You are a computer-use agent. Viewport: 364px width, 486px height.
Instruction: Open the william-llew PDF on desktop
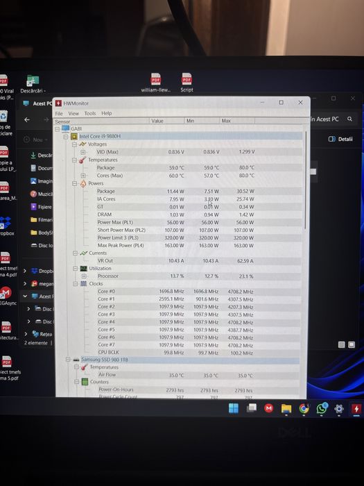(156, 83)
